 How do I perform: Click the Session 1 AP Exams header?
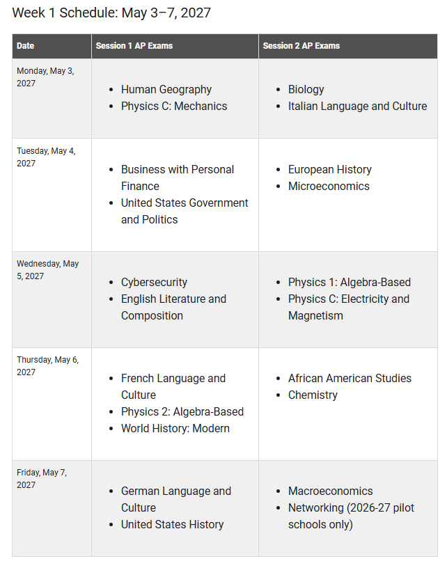pos(134,46)
